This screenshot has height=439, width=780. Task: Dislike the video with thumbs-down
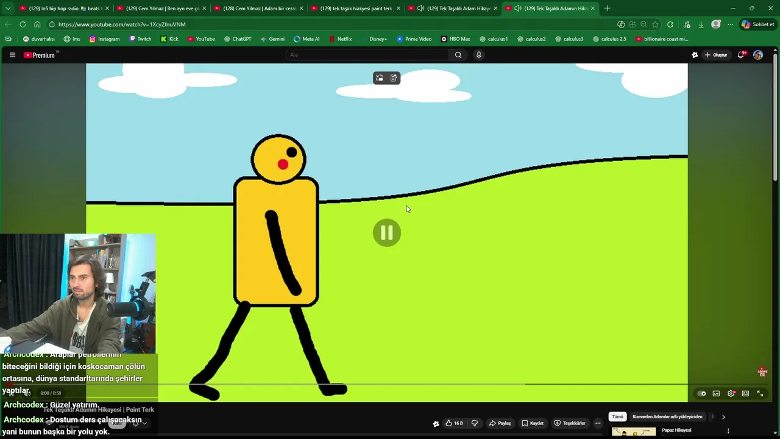(x=475, y=423)
